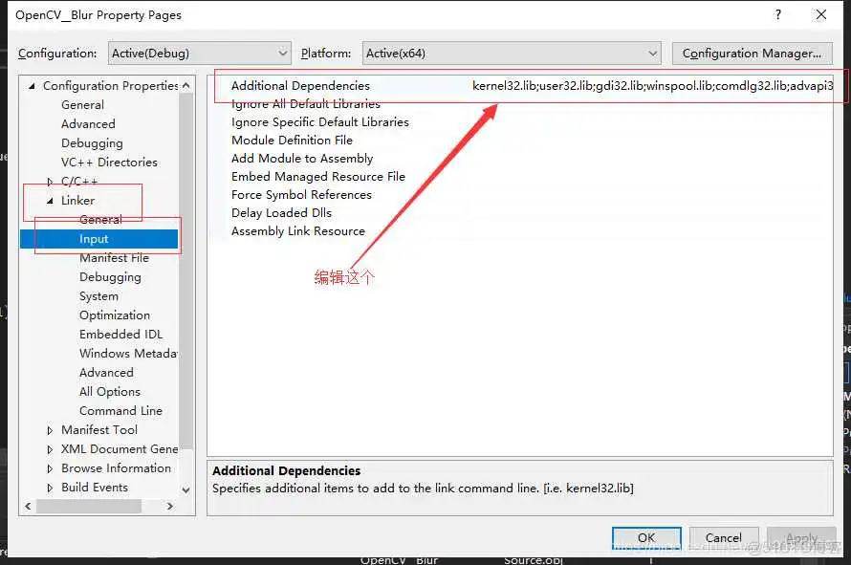Screen dimensions: 851x565
Task: Select the Linker Input page
Action: [x=94, y=239]
